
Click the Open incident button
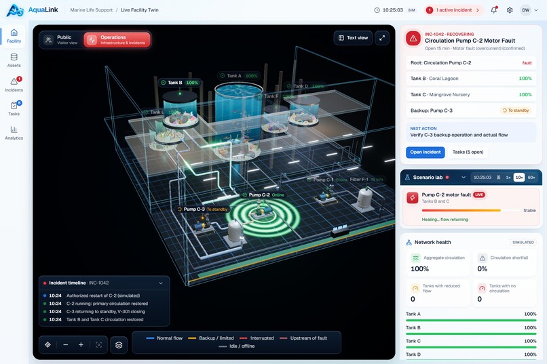(426, 153)
